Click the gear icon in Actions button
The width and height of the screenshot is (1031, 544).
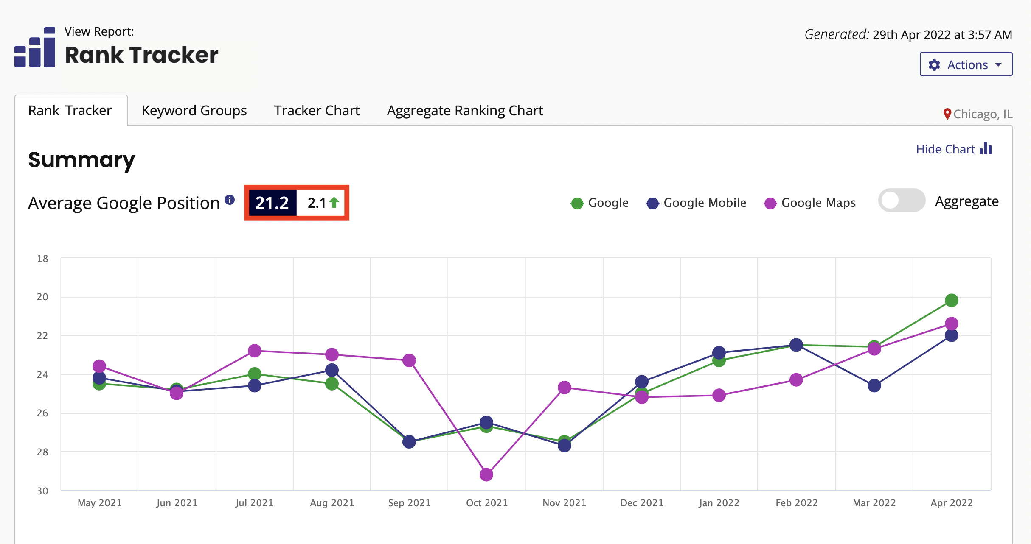tap(934, 65)
